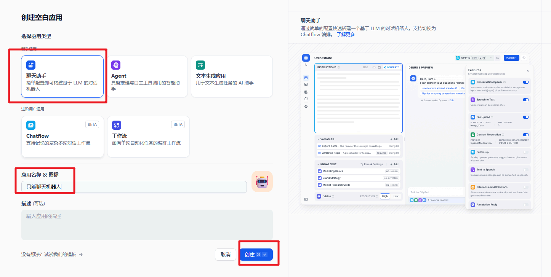This screenshot has width=551, height=277.
Task: Click Add in the KNOWLEDGE section
Action: click(394, 164)
